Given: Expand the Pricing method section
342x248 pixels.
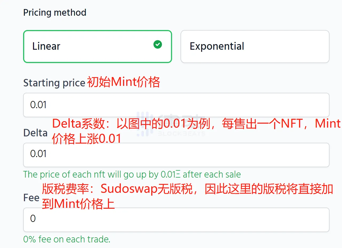Looking at the screenshot, I should [x=55, y=12].
